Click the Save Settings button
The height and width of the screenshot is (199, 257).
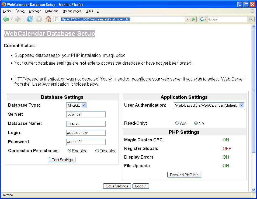(117, 186)
